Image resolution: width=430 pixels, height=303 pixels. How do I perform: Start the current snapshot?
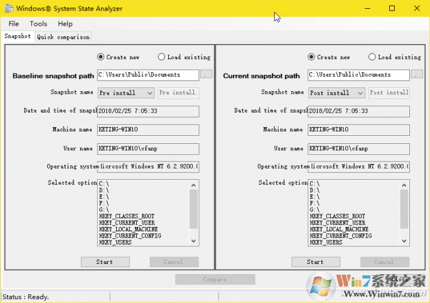pos(316,262)
